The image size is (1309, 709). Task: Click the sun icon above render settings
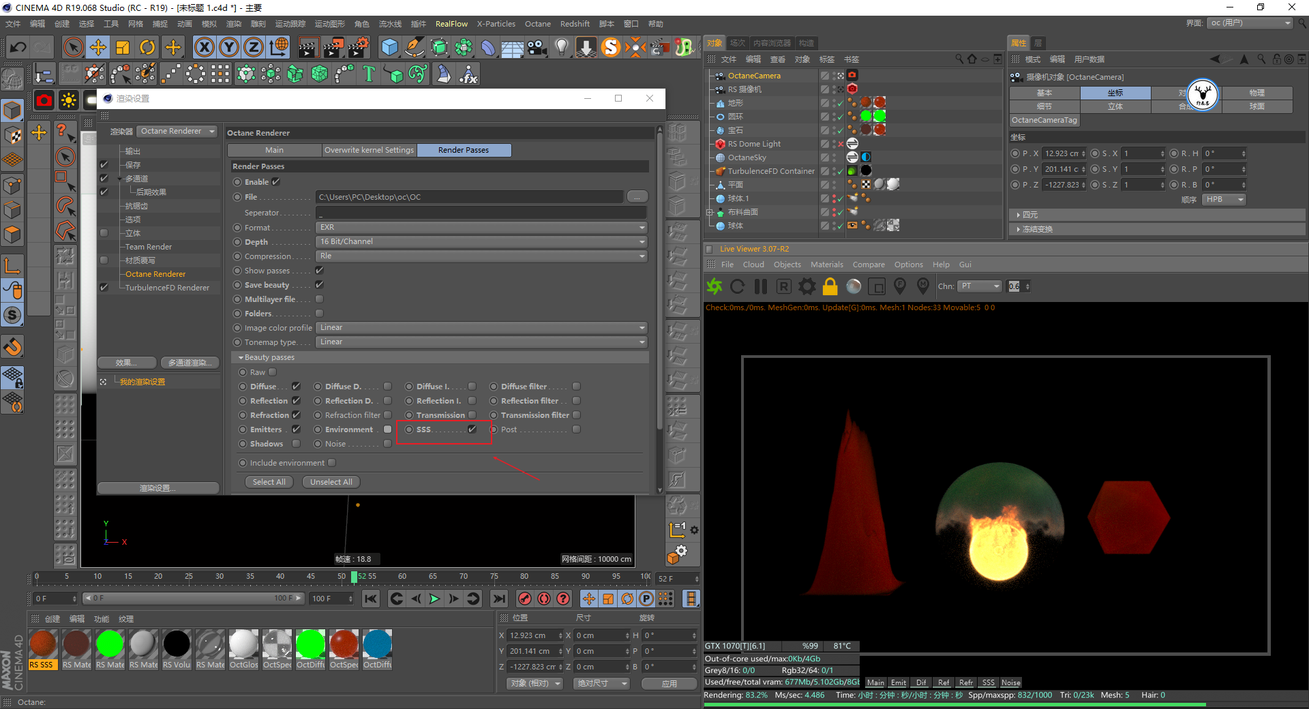[69, 101]
